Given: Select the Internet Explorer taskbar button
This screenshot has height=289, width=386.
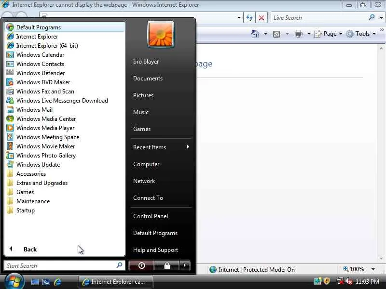Looking at the screenshot, I should [x=116, y=282].
